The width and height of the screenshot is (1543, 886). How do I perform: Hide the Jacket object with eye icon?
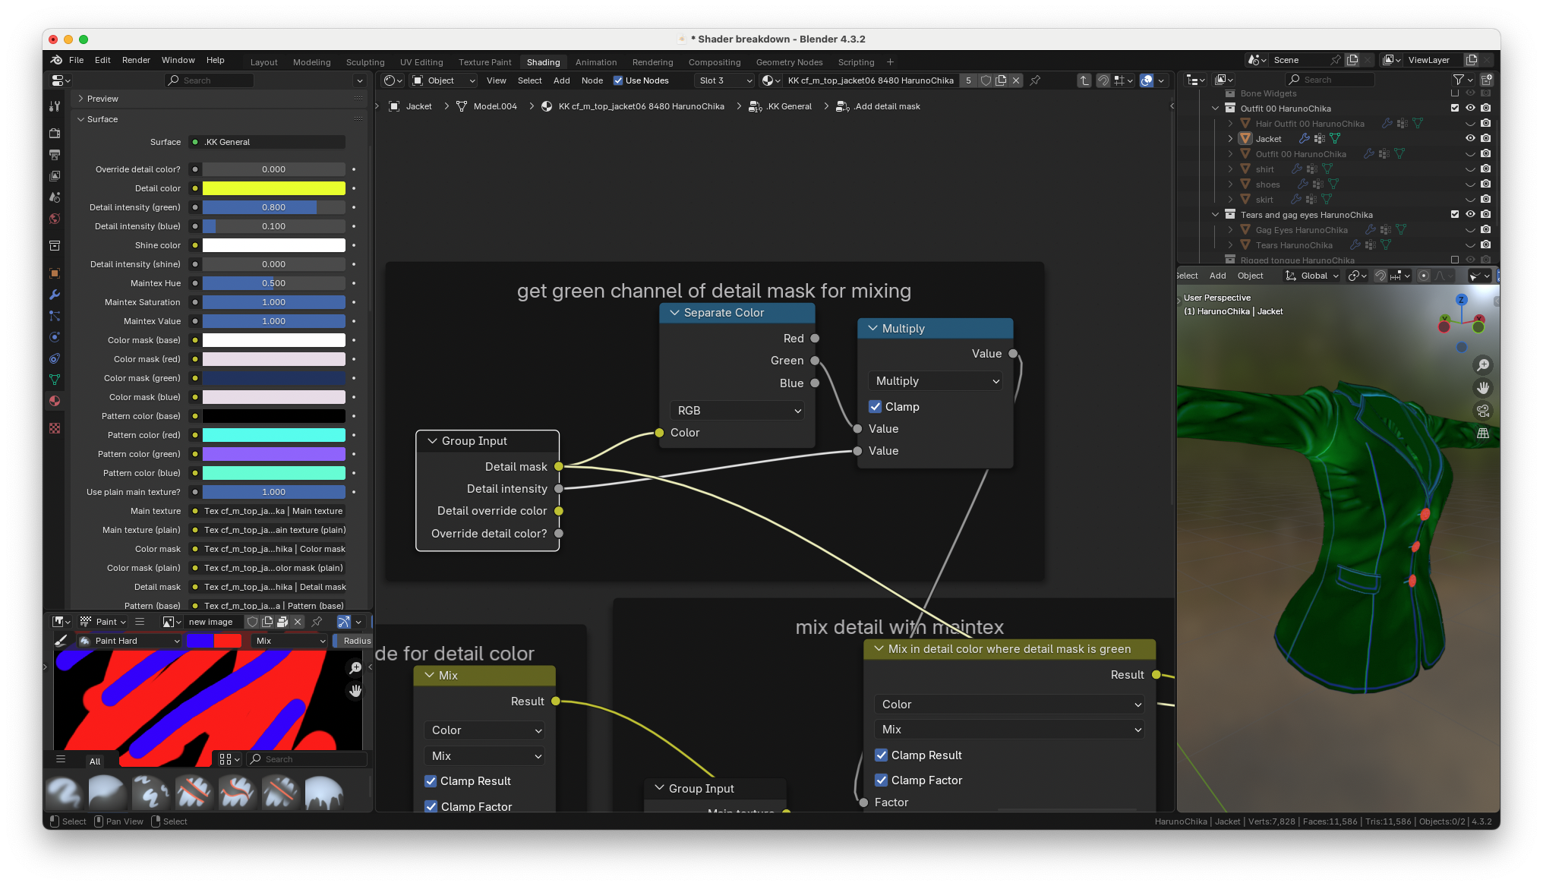click(x=1470, y=138)
